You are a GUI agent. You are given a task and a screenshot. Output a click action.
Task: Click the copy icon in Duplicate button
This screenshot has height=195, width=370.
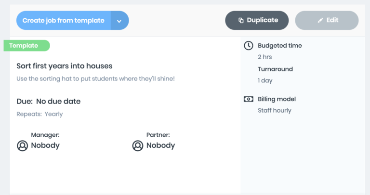click(241, 20)
